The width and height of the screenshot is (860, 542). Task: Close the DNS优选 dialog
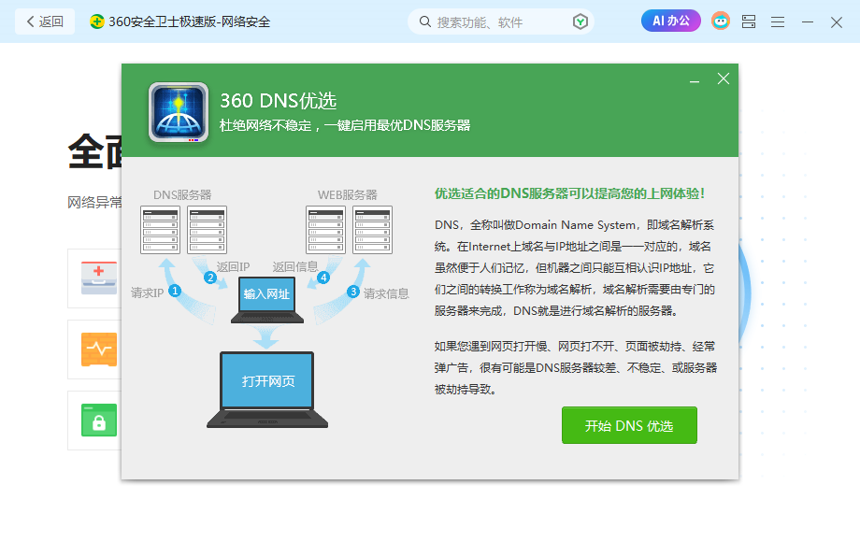724,78
